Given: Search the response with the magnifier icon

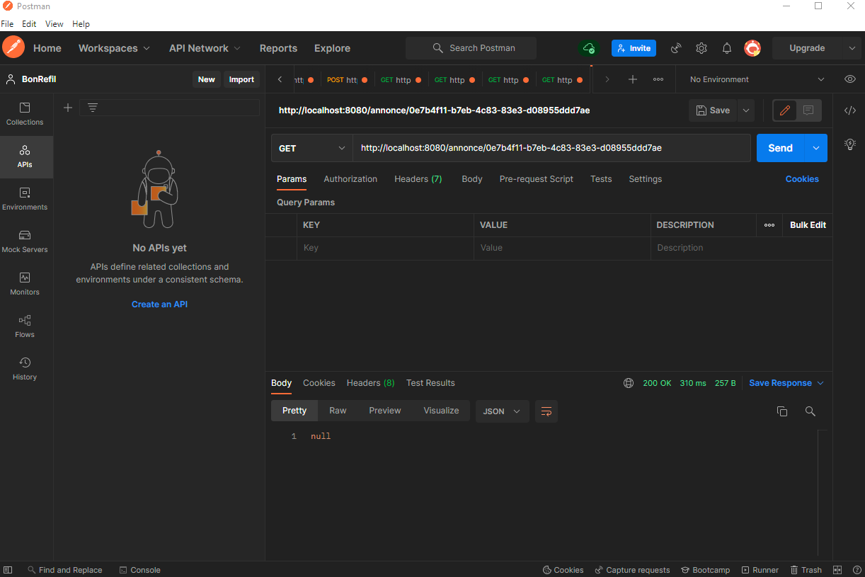Looking at the screenshot, I should [810, 411].
